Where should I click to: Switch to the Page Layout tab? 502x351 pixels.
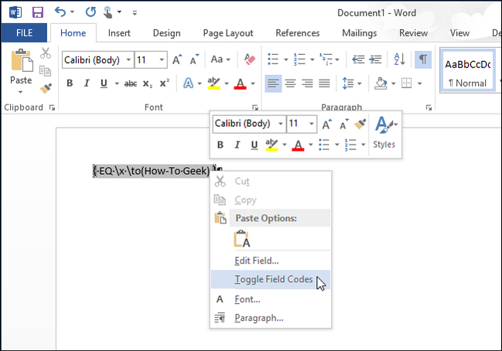pos(227,33)
